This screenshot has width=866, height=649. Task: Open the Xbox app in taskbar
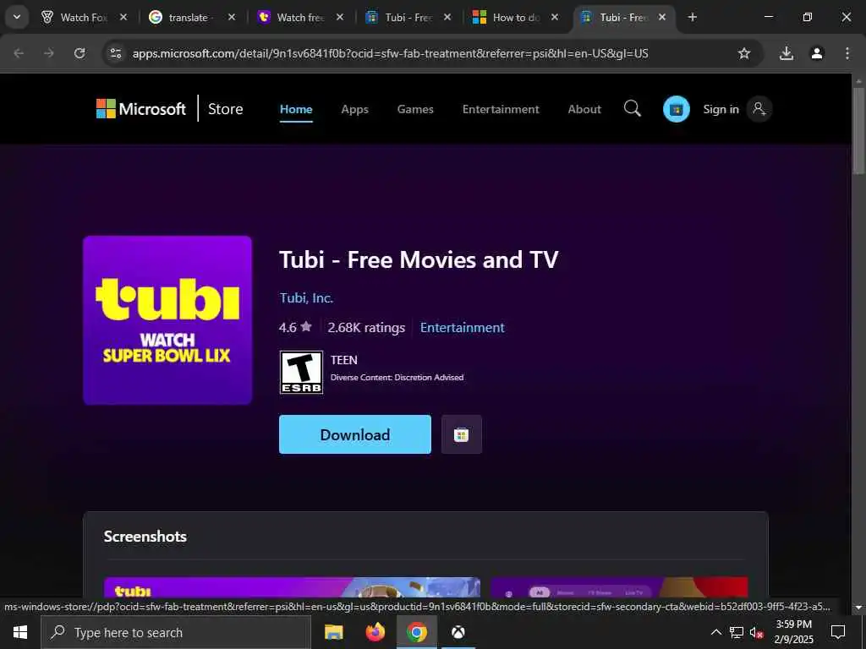pos(458,632)
